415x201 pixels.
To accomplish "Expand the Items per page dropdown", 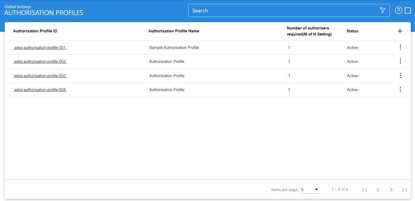I will [310, 190].
